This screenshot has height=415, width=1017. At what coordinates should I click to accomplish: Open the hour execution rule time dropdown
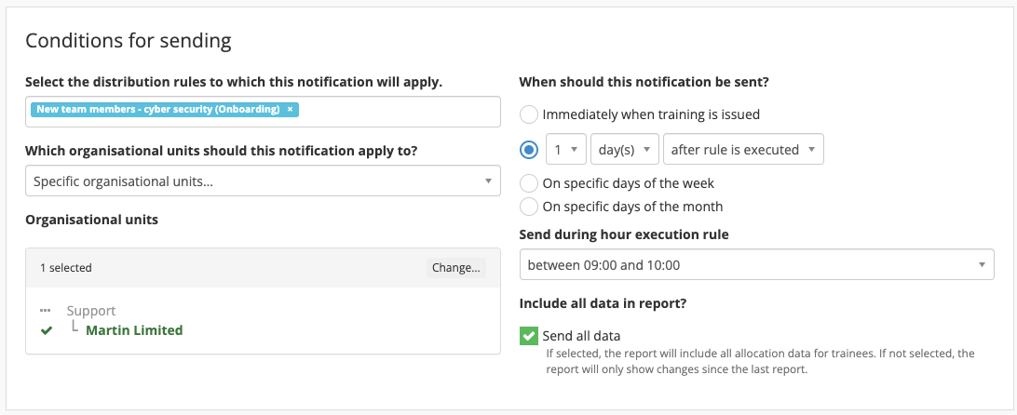[756, 265]
